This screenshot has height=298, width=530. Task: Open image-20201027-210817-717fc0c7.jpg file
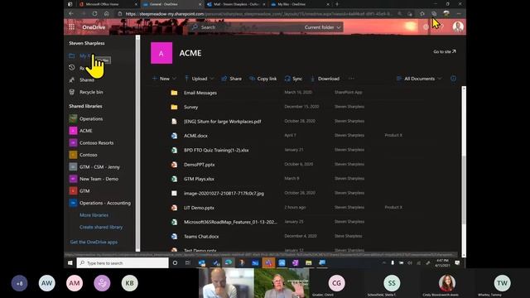tap(224, 193)
